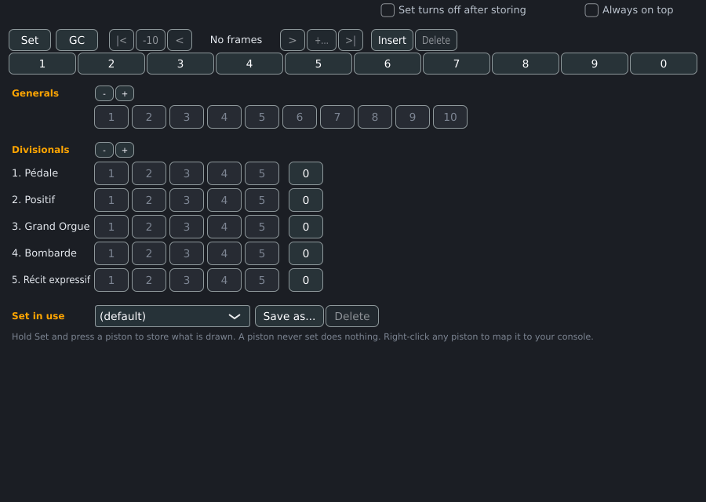
Task: Click Grand Orgue cancel 0 button
Action: tap(306, 227)
